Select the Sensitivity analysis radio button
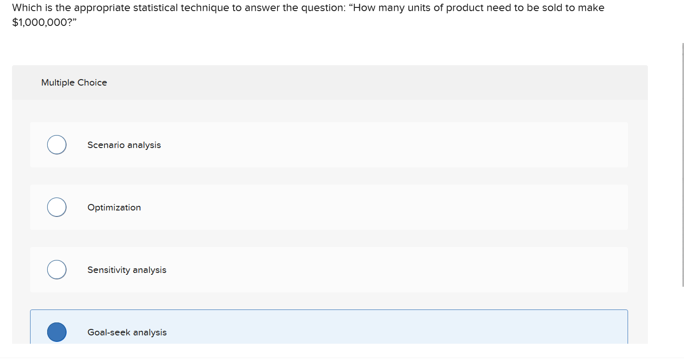This screenshot has height=359, width=684. 56,269
